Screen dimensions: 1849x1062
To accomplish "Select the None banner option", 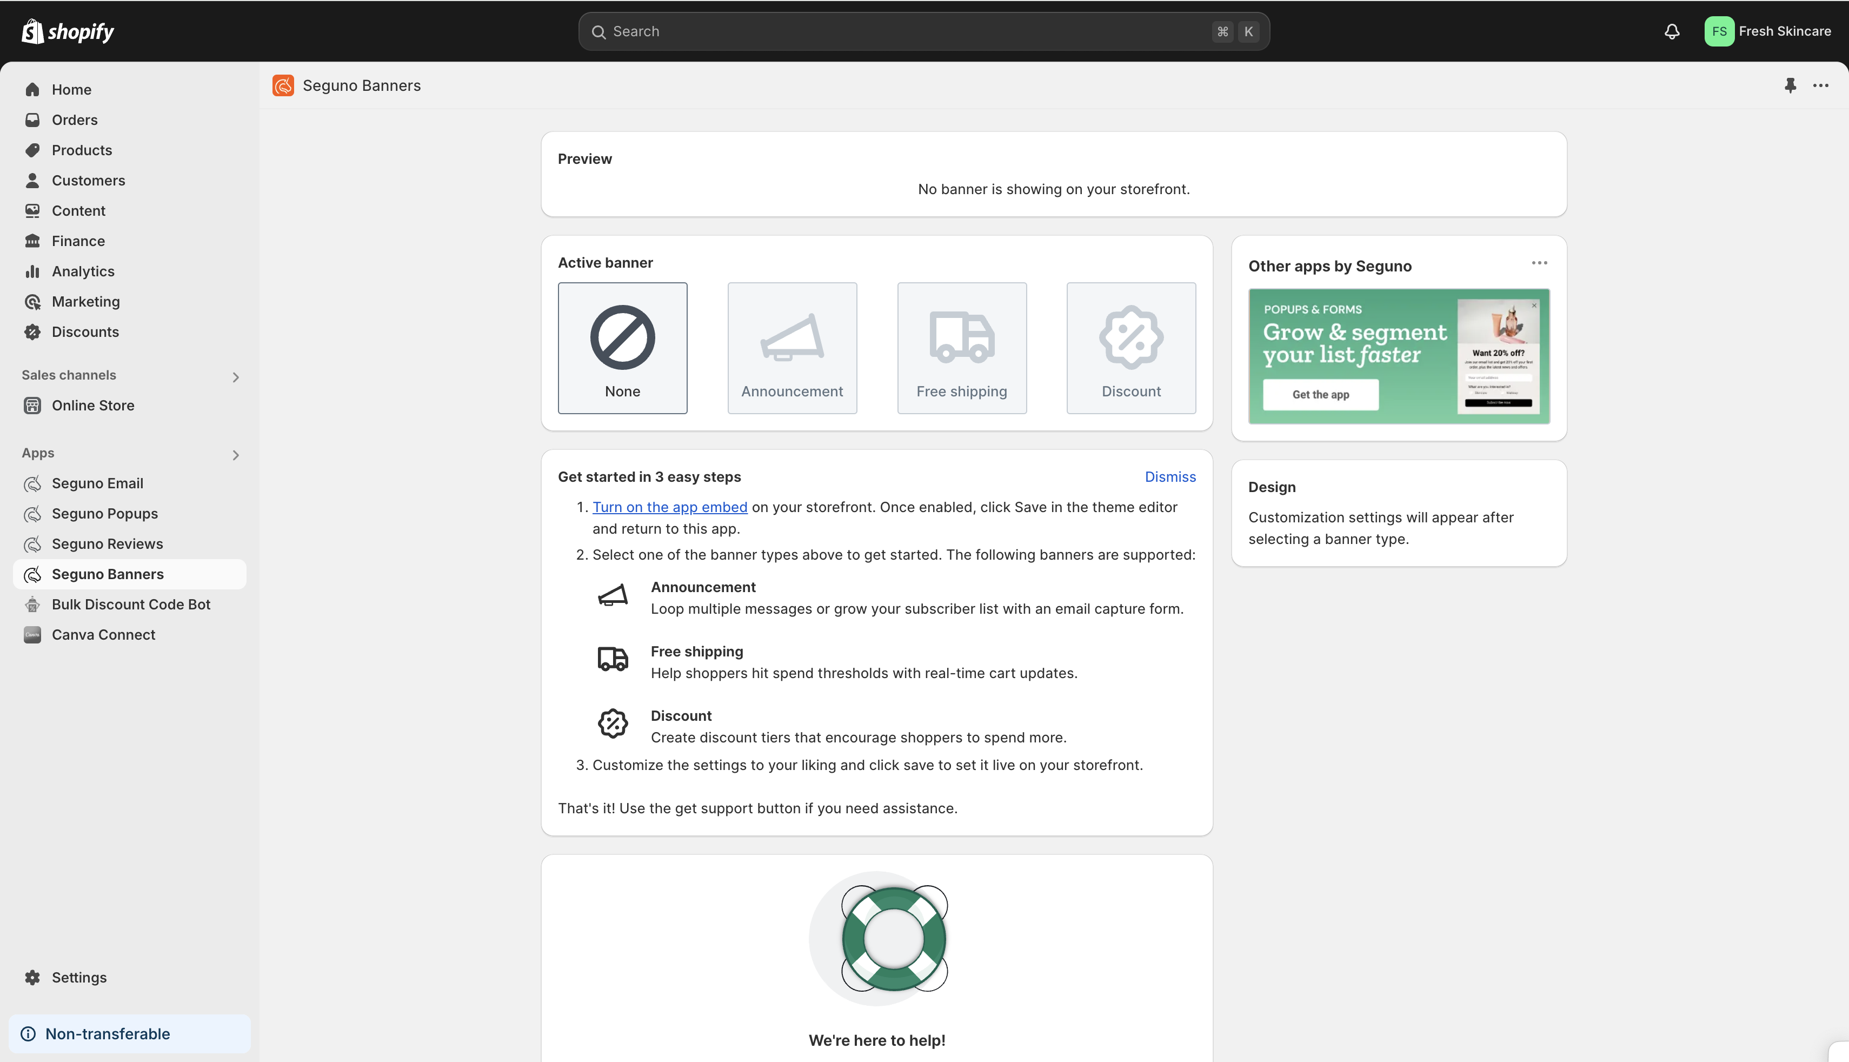I will (622, 348).
